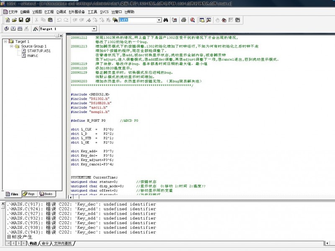The width and height of the screenshot is (335, 251).
Task: Select main.c in the project tree
Action: 33,55
